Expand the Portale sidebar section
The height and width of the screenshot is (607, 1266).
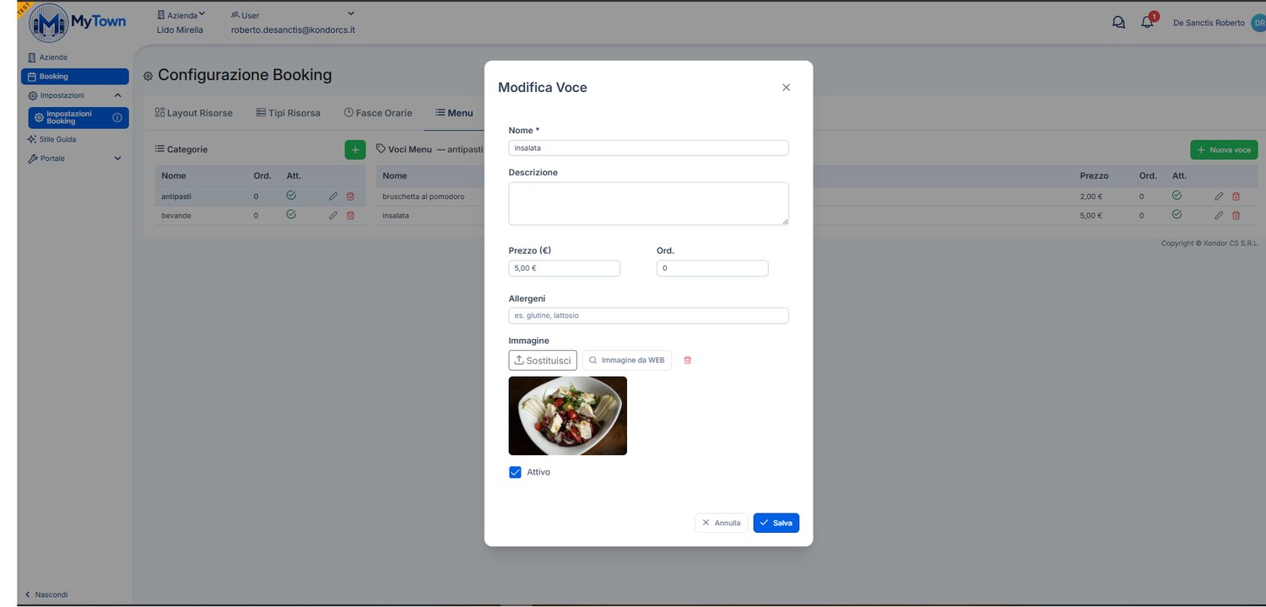tap(117, 158)
